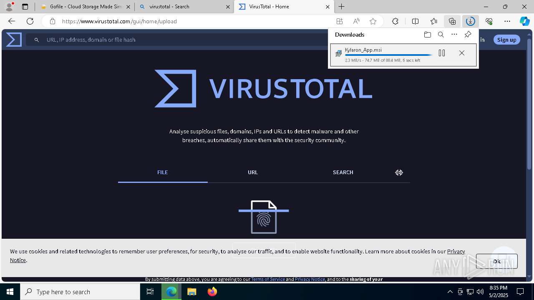Close the VirusTotal Home tab
Screen dimensions: 534x300
click(327, 7)
